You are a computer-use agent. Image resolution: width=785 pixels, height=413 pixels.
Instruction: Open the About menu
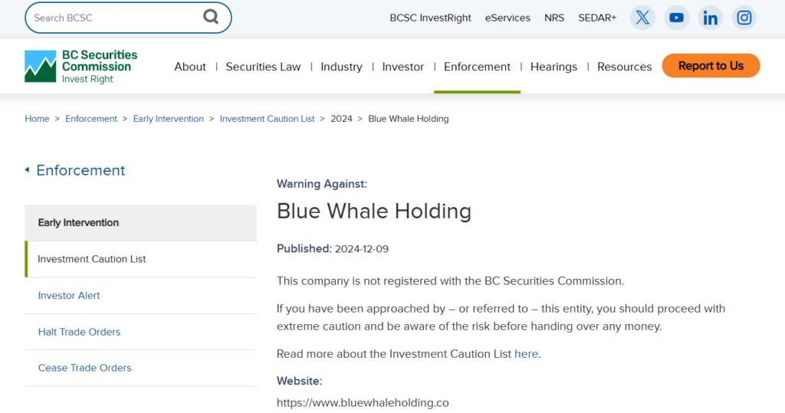190,67
